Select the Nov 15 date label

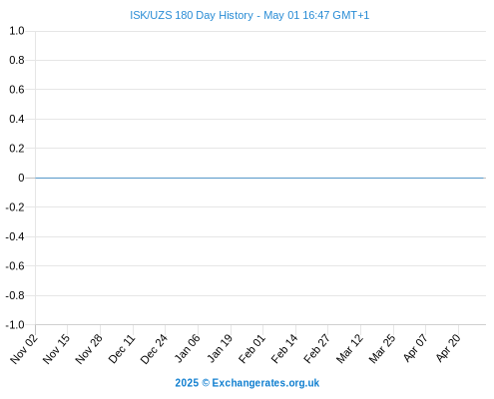pyautogui.click(x=57, y=349)
